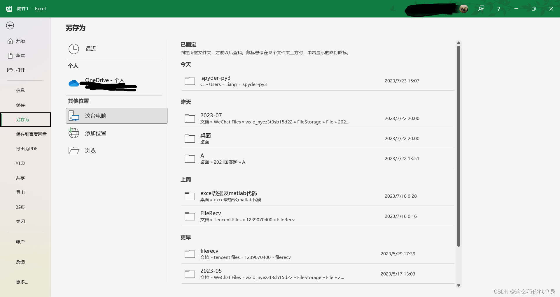Click 导出为PDF to export as PDF
The image size is (560, 297).
click(x=27, y=148)
